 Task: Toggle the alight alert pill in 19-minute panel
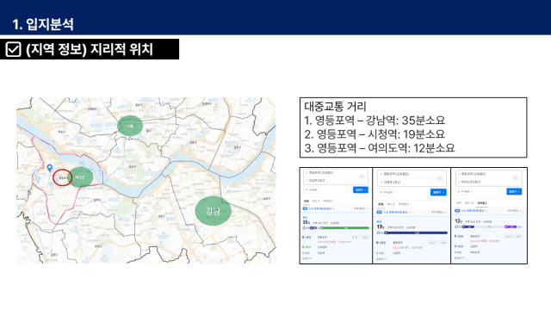(443, 243)
